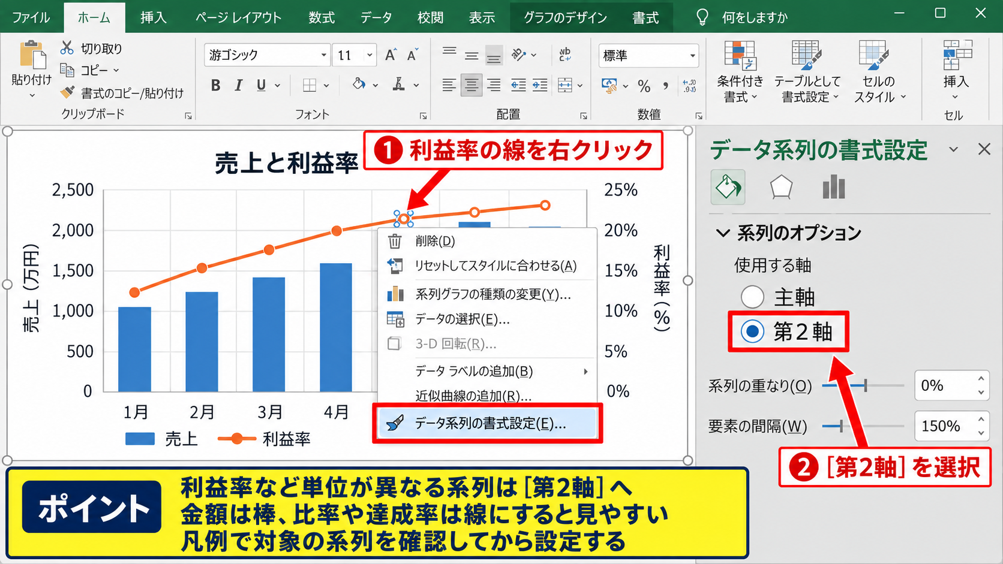
Task: Open Format as Table (テーブルとして書式設定)
Action: pos(807,72)
